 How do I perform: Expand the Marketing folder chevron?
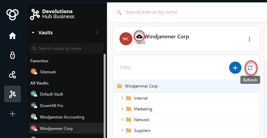click(122, 109)
